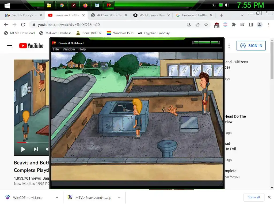Viewport: 274px width, 205px height.
Task: Open the Flash taskbar icon
Action: (x=74, y=5)
